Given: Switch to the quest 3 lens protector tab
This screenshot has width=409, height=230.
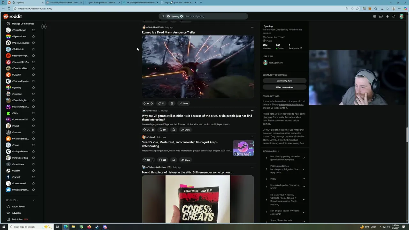Looking at the screenshot, I should [103, 3].
